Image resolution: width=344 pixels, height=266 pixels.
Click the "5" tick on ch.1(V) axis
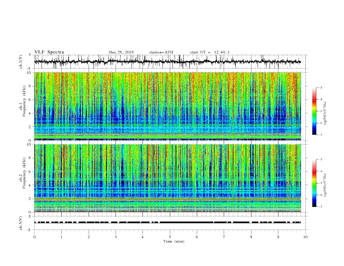tap(30, 55)
